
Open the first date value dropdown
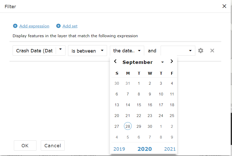click(x=139, y=51)
